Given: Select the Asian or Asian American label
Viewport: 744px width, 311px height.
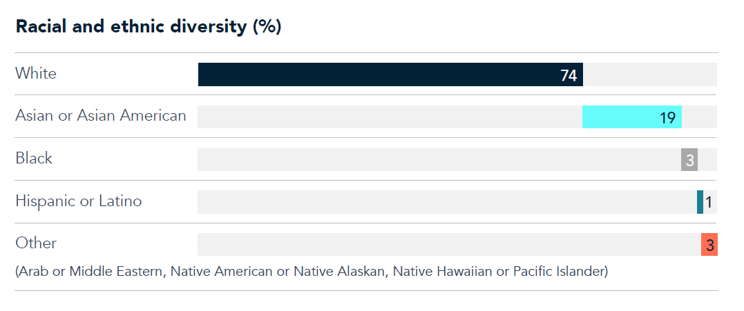Looking at the screenshot, I should coord(101,115).
